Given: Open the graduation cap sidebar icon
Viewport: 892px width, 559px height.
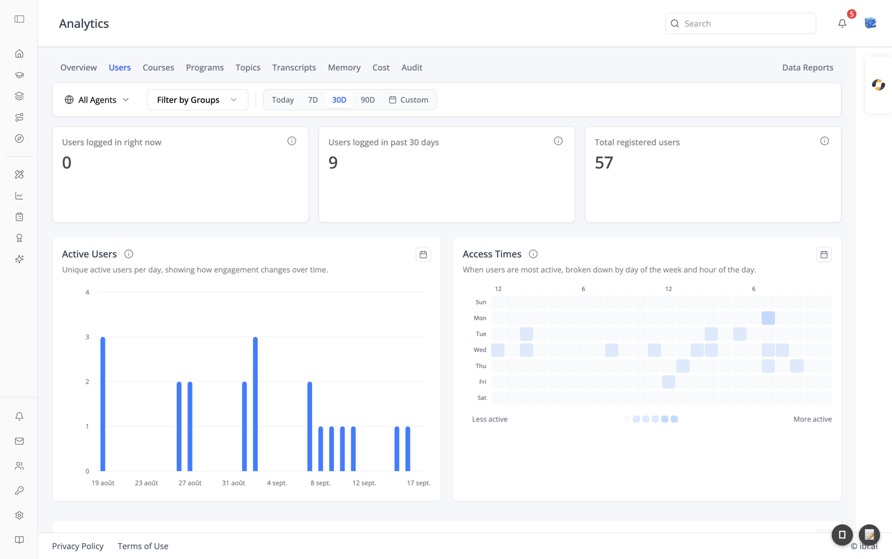Looking at the screenshot, I should (x=19, y=75).
